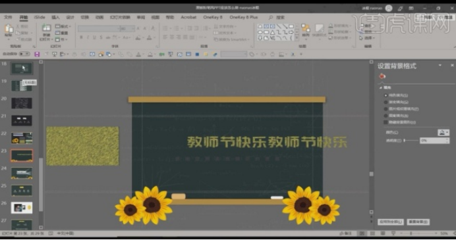Select the Pattern fill radio button
This screenshot has height=240, width=456.
tap(386, 116)
